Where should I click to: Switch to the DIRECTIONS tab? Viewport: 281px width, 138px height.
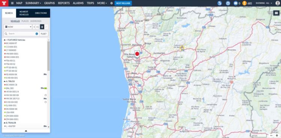(x=41, y=13)
